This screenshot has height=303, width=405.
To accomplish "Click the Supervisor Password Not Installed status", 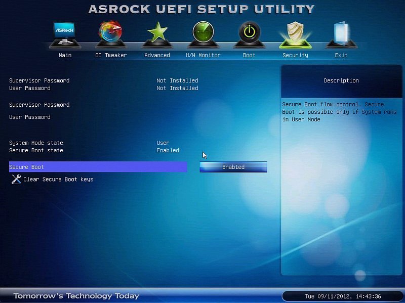I will pos(177,80).
